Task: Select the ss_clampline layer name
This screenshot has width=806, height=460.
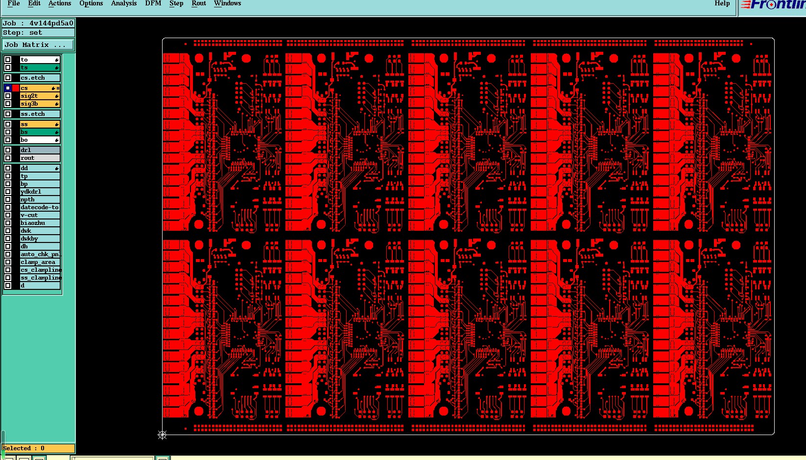Action: click(40, 278)
